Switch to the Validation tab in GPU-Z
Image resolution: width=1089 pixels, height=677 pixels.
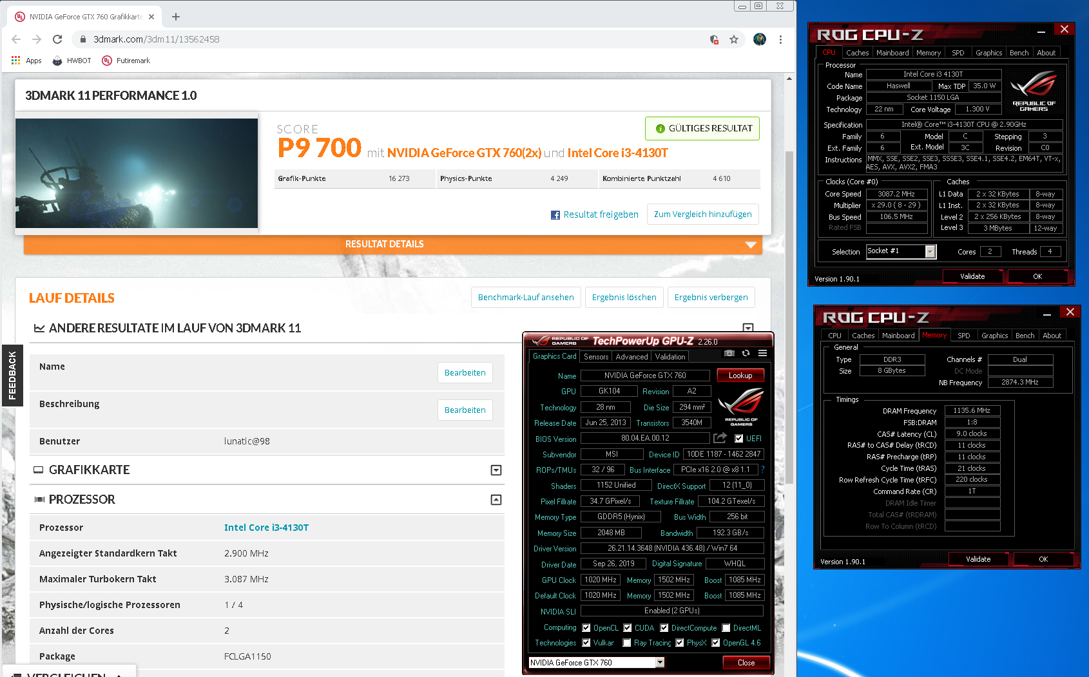[x=670, y=357]
